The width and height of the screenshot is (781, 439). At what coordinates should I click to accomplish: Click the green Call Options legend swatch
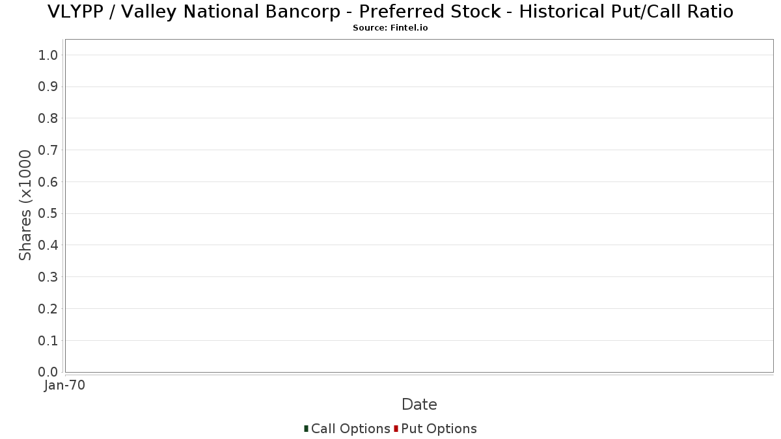tap(306, 429)
